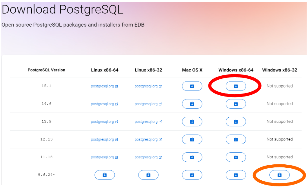Open postgresql.org link for 12.13 Linux x86-64
The width and height of the screenshot is (308, 187).
[104, 139]
